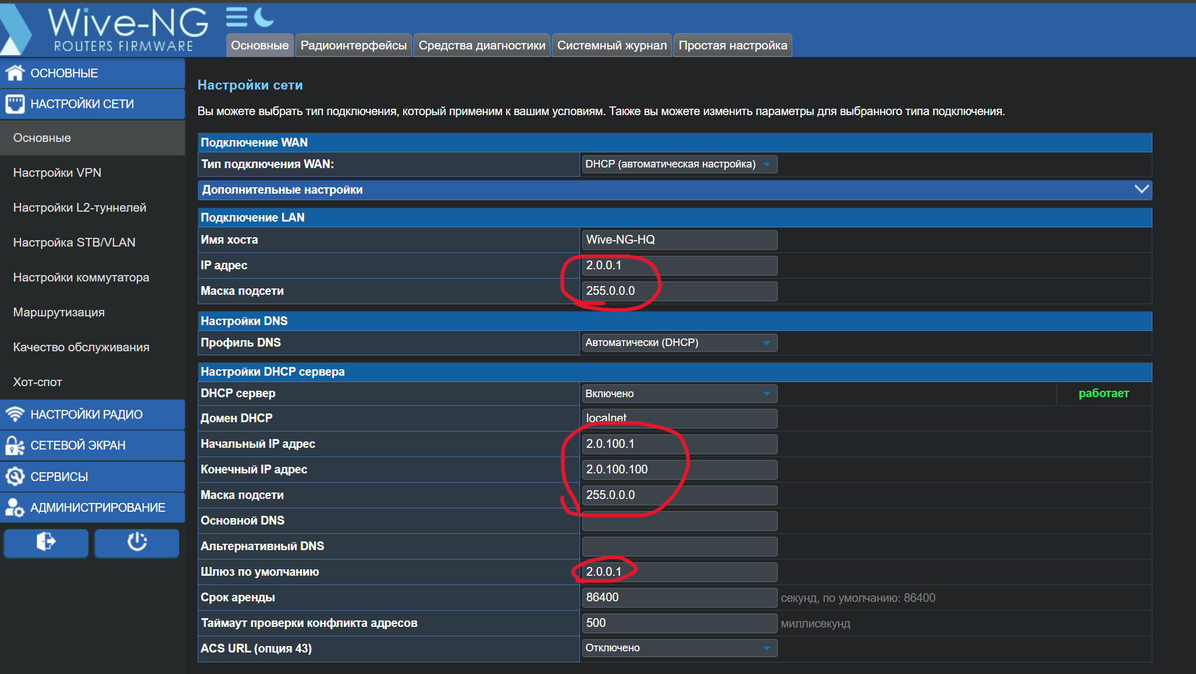Open the ACS URL (опция 43) dropdown
This screenshot has width=1196, height=674.
[679, 648]
